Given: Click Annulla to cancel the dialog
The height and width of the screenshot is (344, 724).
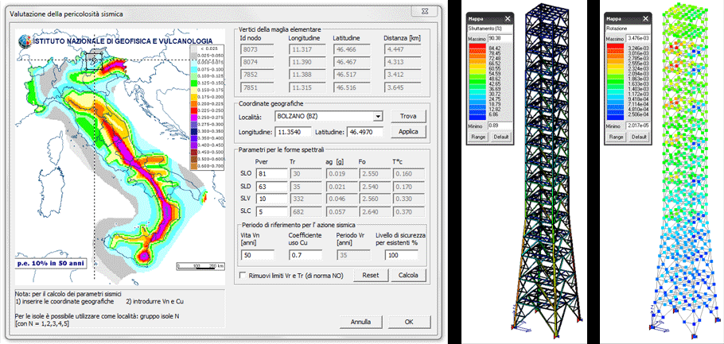Looking at the screenshot, I should pyautogui.click(x=360, y=322).
